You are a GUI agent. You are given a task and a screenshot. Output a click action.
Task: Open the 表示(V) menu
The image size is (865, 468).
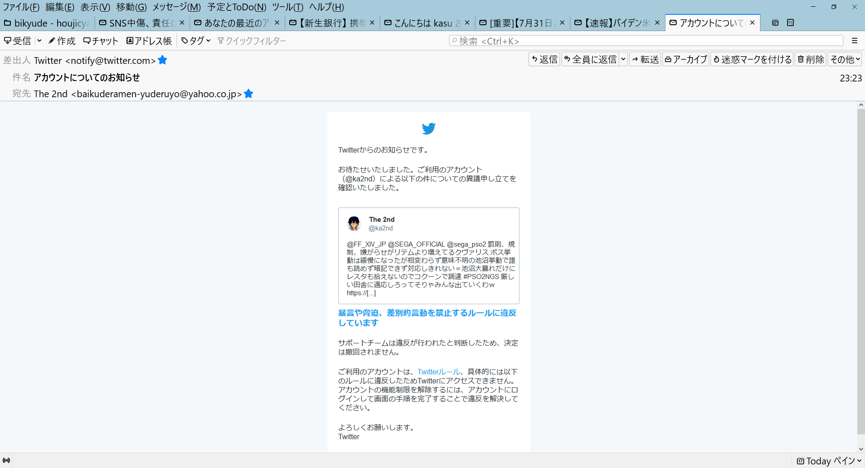95,7
